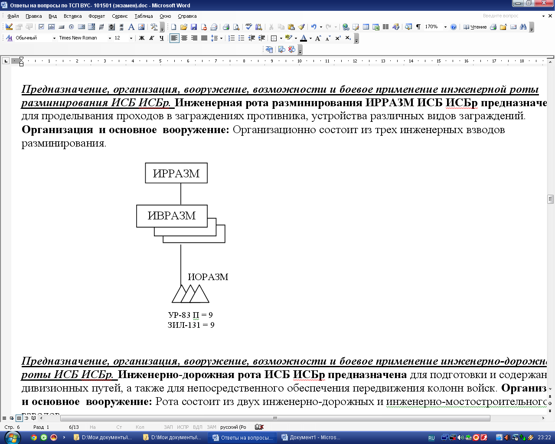Expand the line spacing dropdown arrow
This screenshot has height=444, width=555.
[x=221, y=38]
